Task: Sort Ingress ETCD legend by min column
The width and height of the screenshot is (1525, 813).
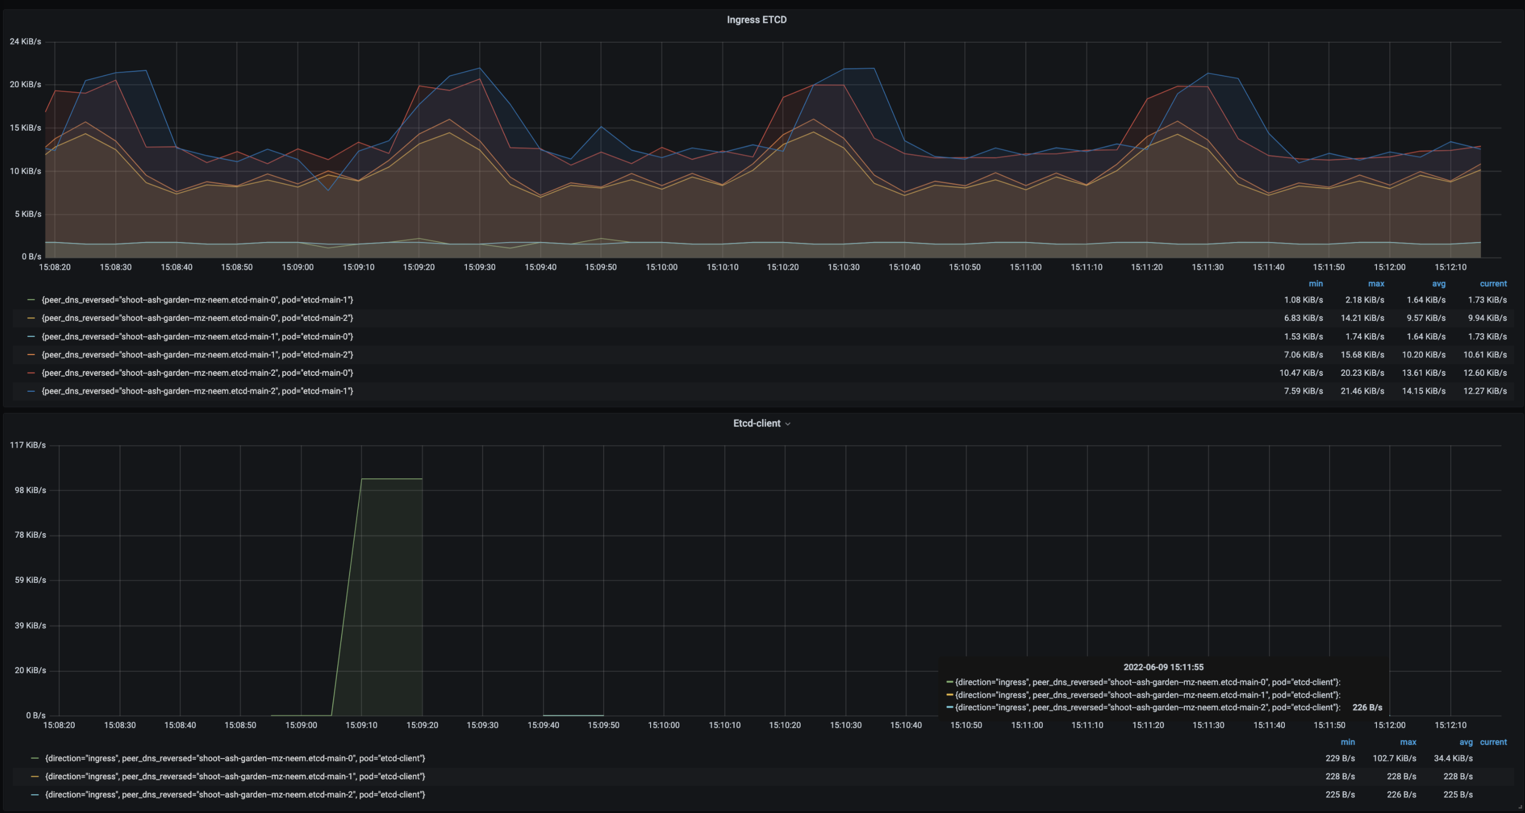Action: [x=1316, y=284]
